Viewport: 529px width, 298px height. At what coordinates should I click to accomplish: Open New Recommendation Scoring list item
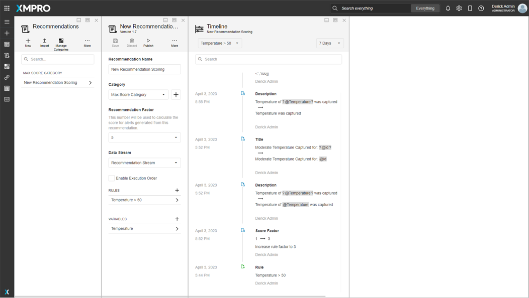tap(57, 83)
